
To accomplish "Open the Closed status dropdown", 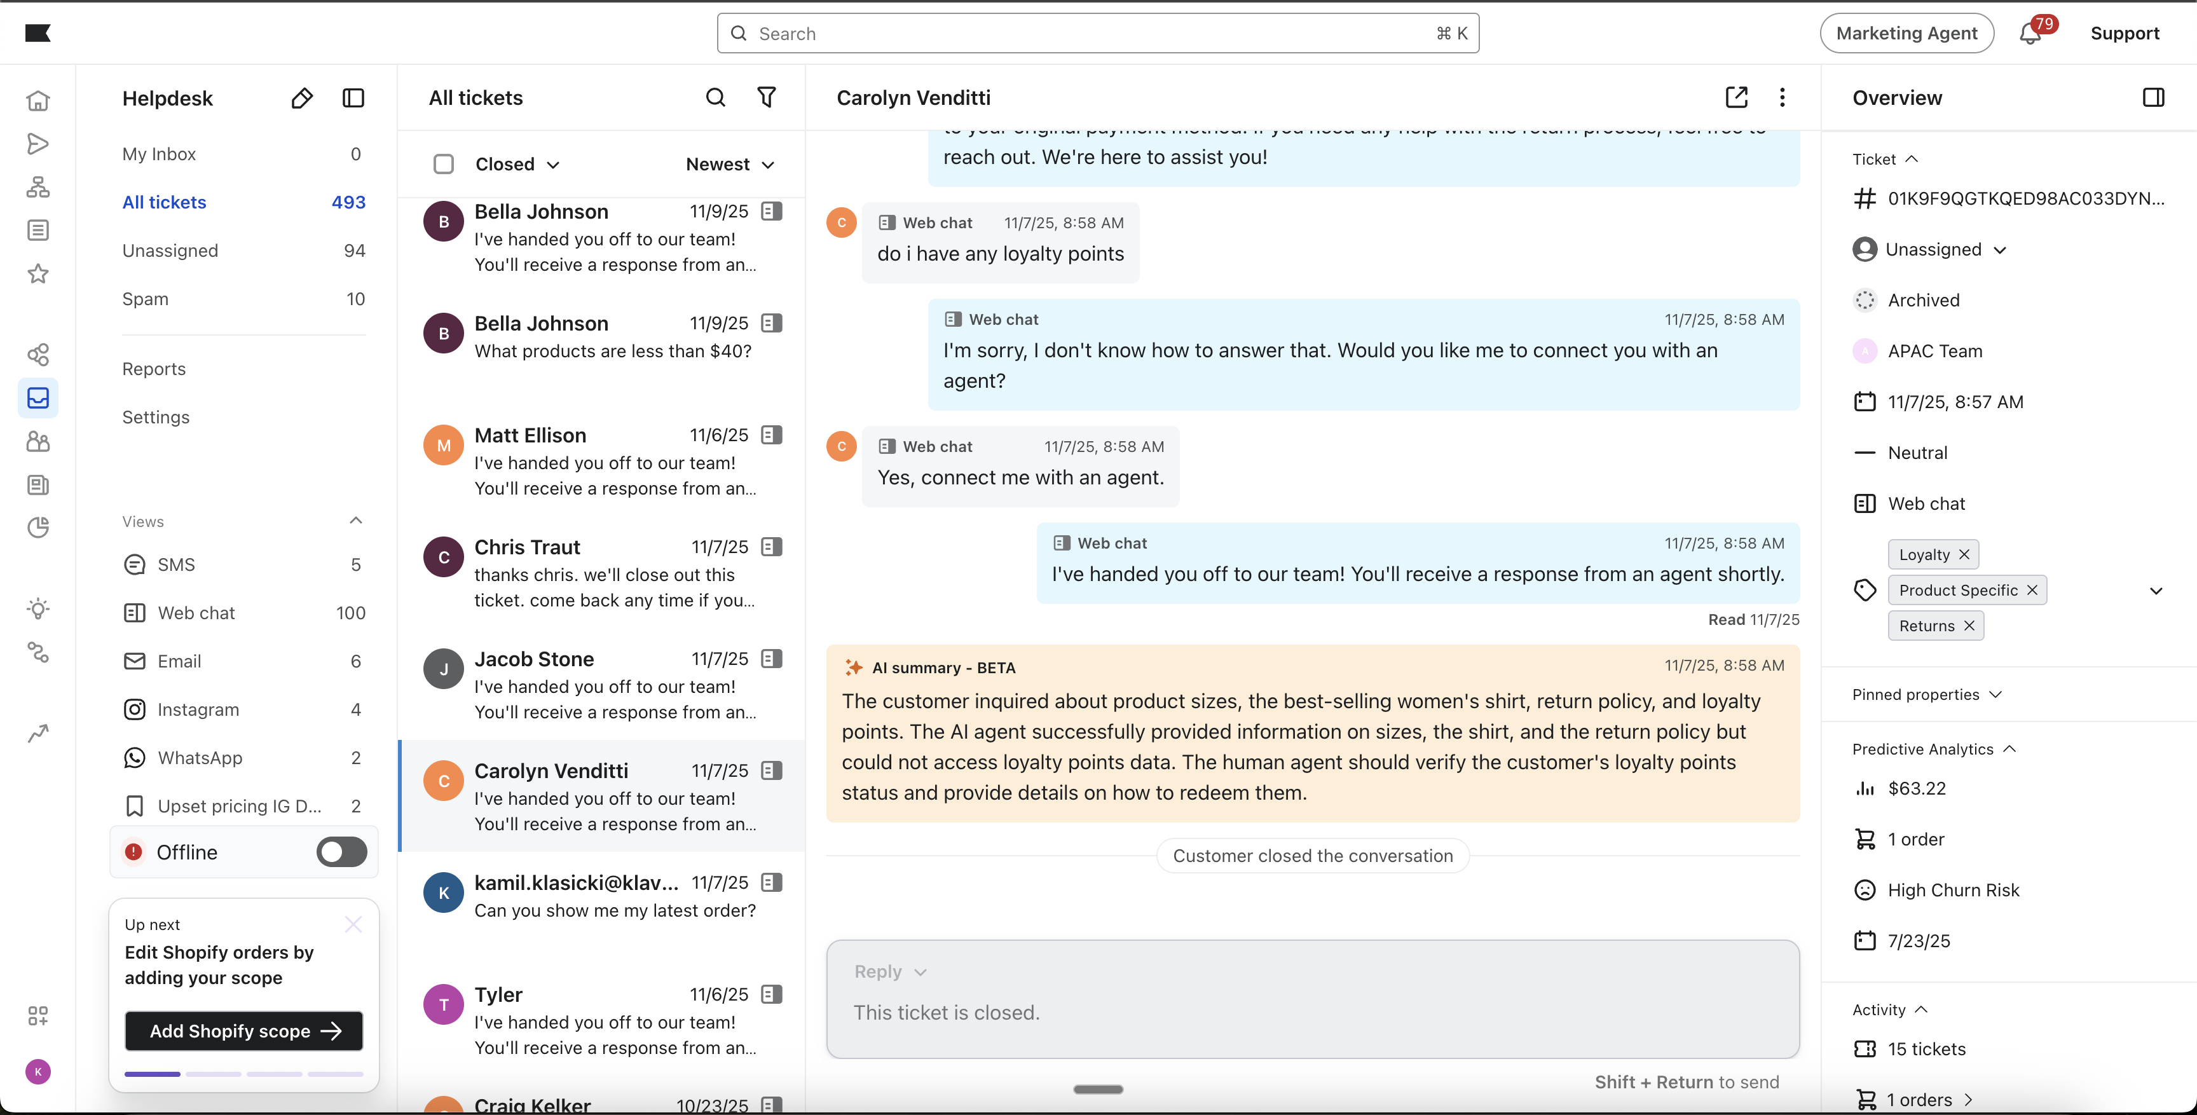I will pos(517,164).
